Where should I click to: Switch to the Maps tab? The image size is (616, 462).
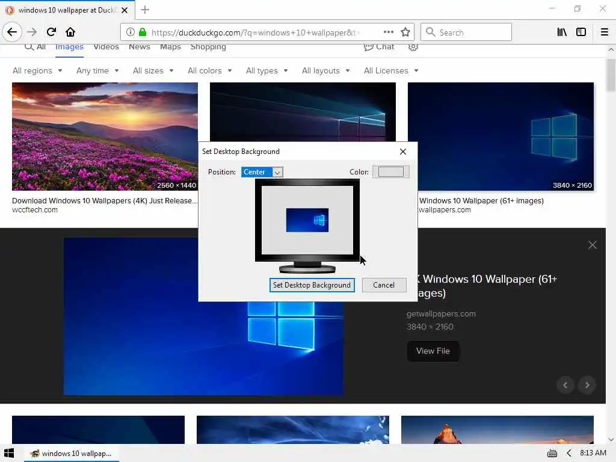170,47
